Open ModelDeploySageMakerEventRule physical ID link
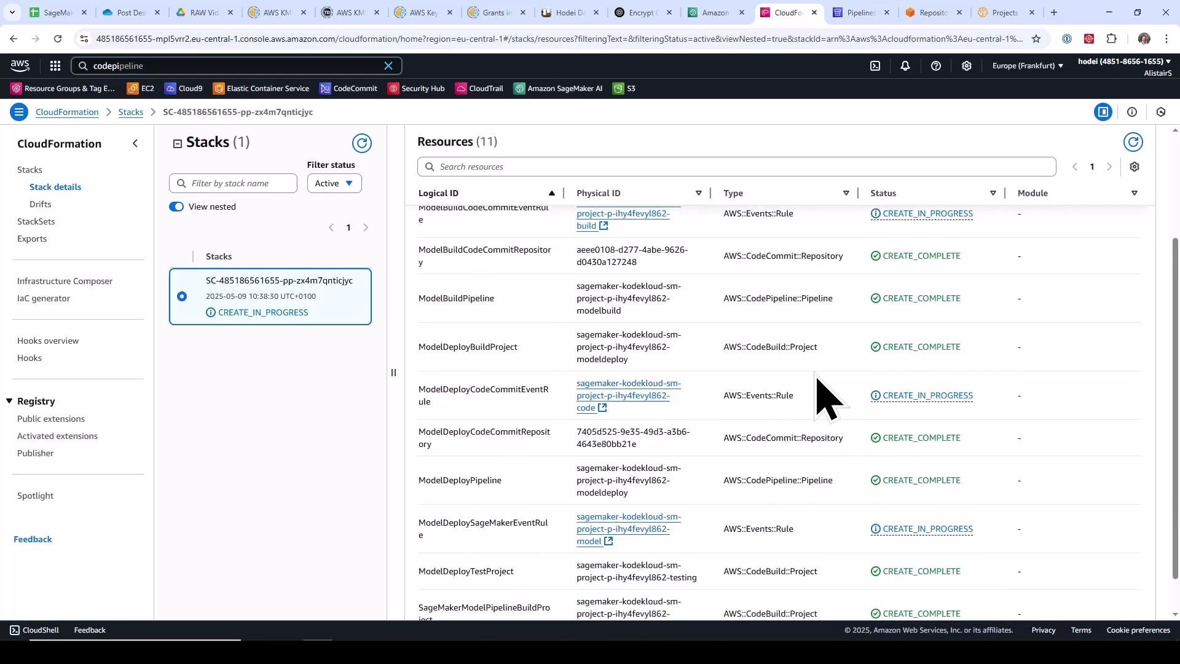Screen dimensions: 1180x664 coord(629,529)
